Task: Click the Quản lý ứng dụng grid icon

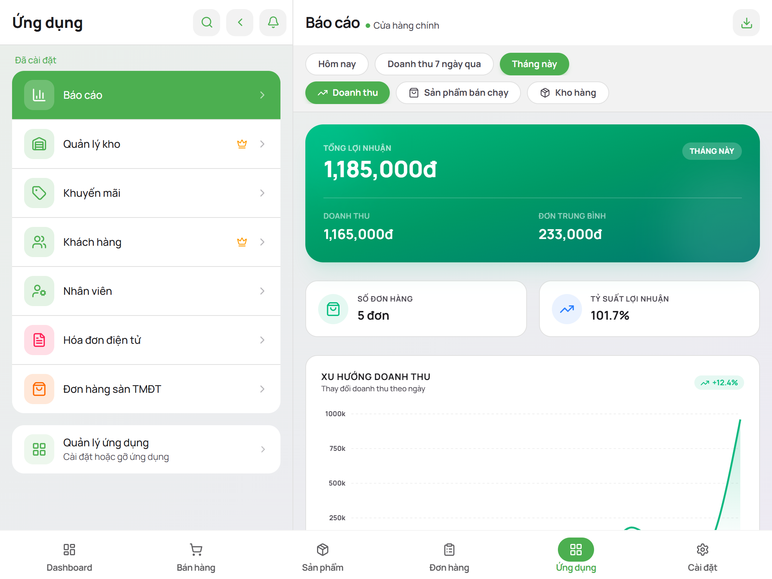Action: [39, 449]
